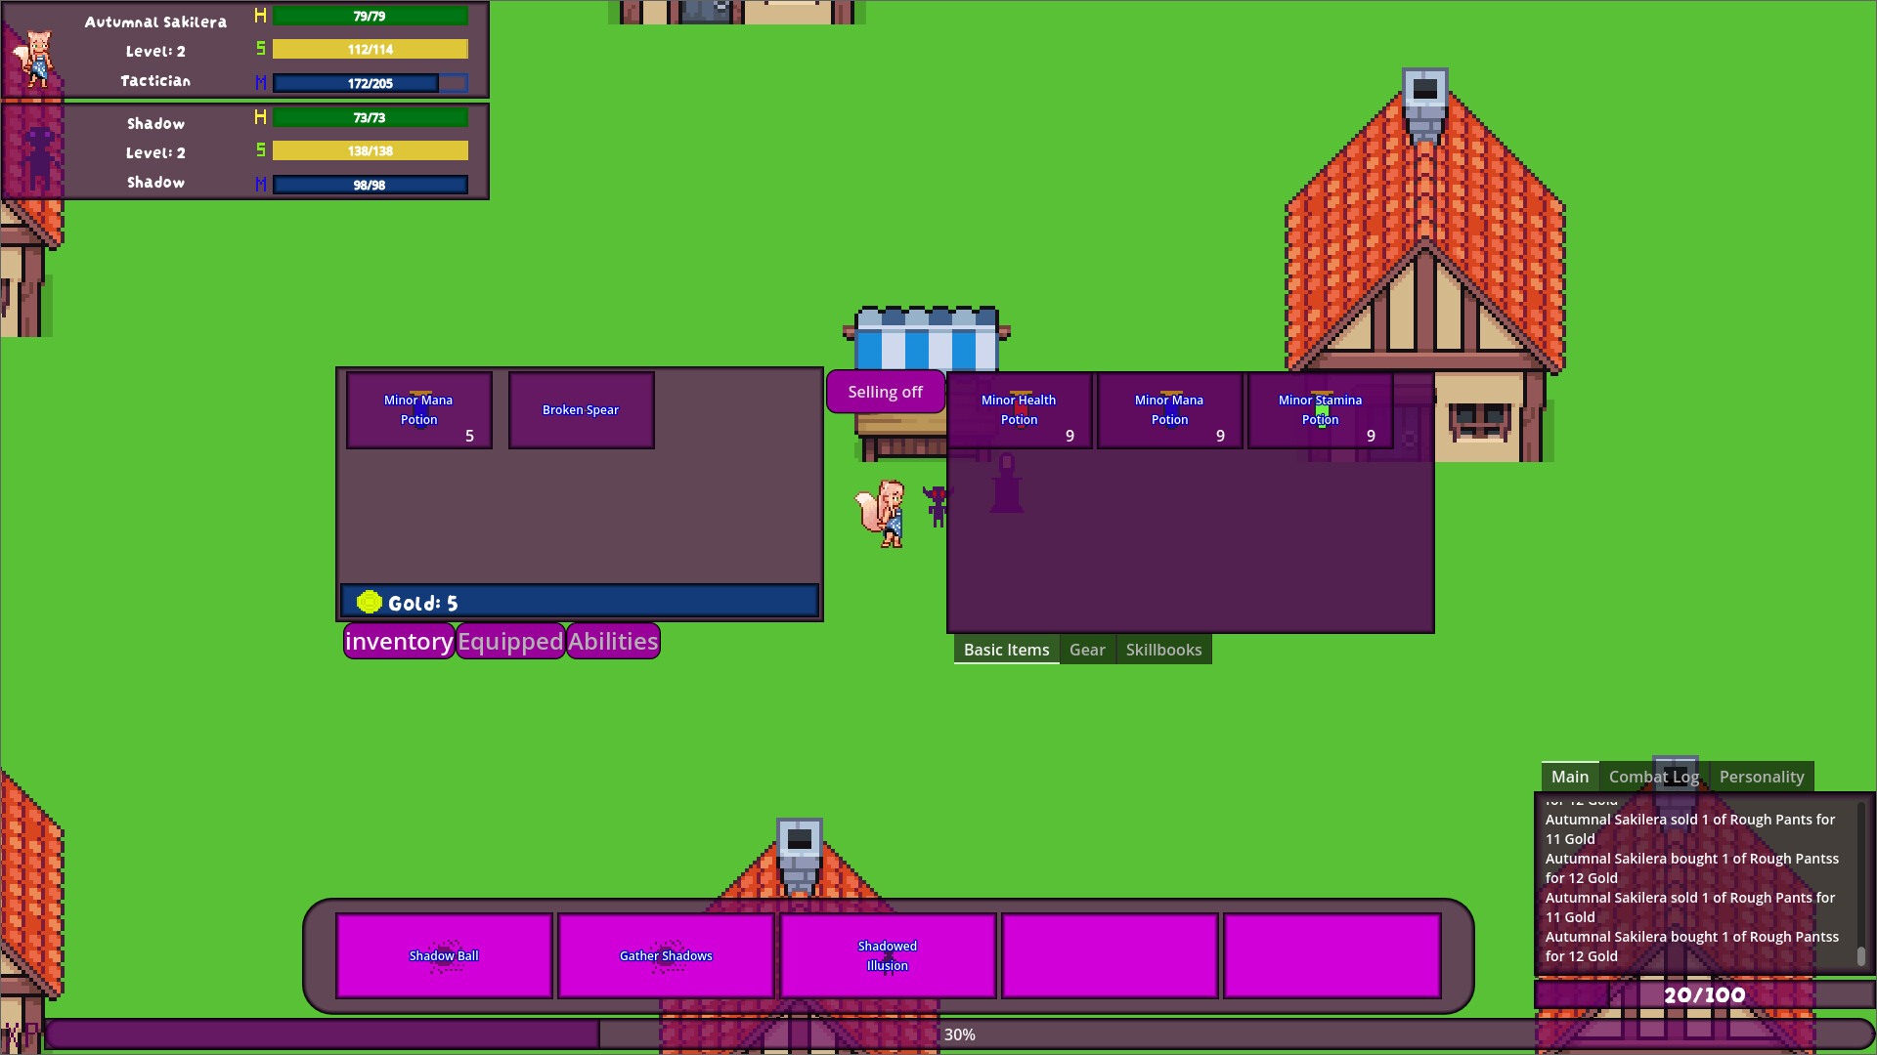The width and height of the screenshot is (1877, 1055).
Task: Select Minor Mana Potion in inventory
Action: (x=418, y=410)
